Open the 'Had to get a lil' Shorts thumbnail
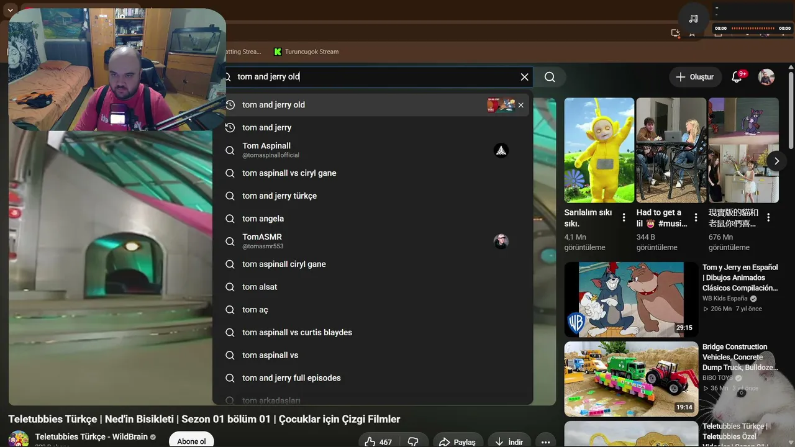795x447 pixels. click(671, 150)
